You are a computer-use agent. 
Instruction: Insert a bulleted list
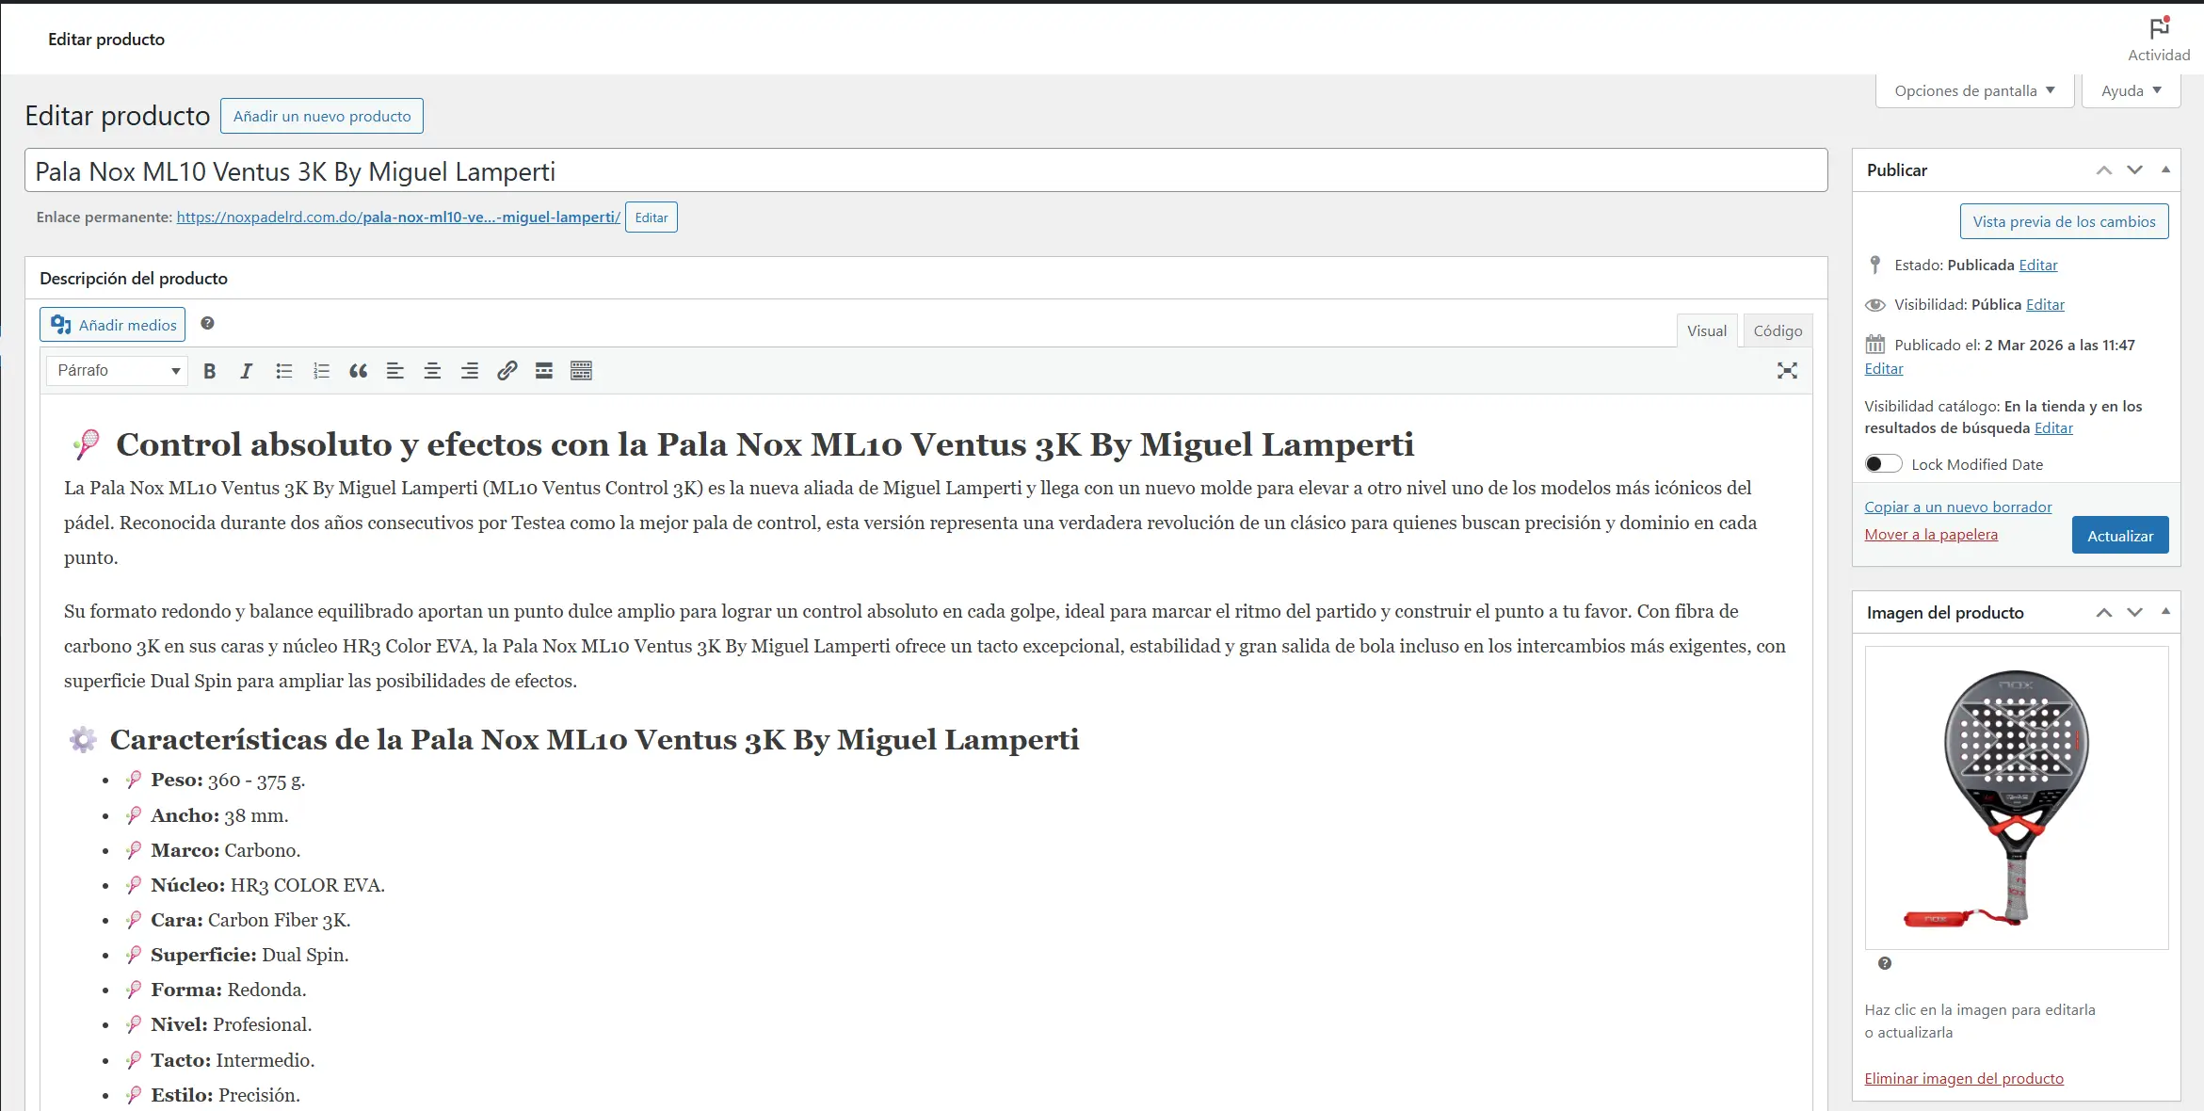[x=283, y=371]
